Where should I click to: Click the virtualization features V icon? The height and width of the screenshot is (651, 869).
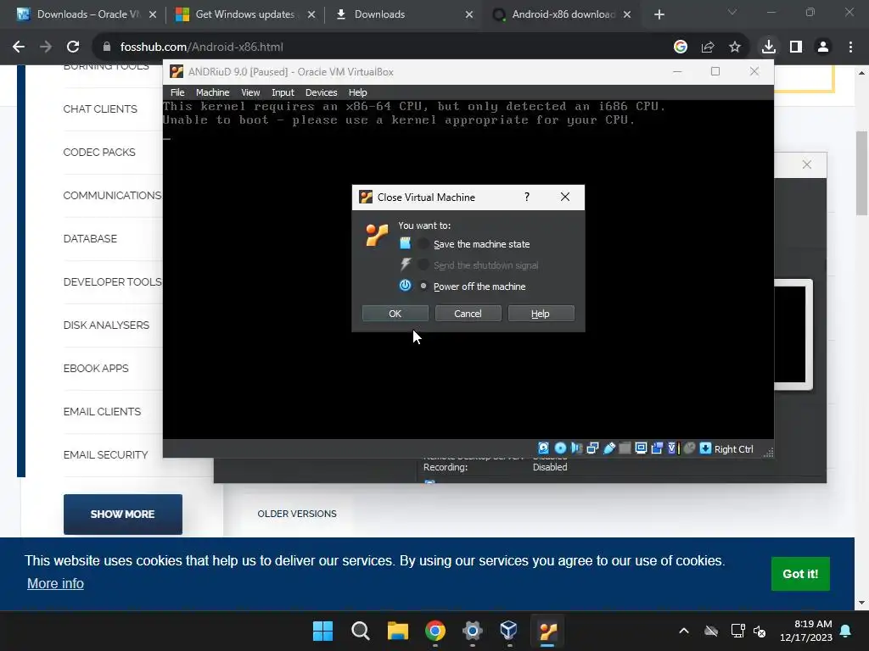click(673, 448)
